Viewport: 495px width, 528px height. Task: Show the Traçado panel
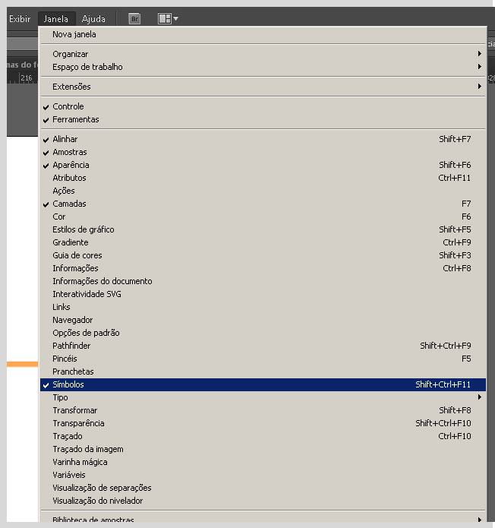click(x=263, y=436)
